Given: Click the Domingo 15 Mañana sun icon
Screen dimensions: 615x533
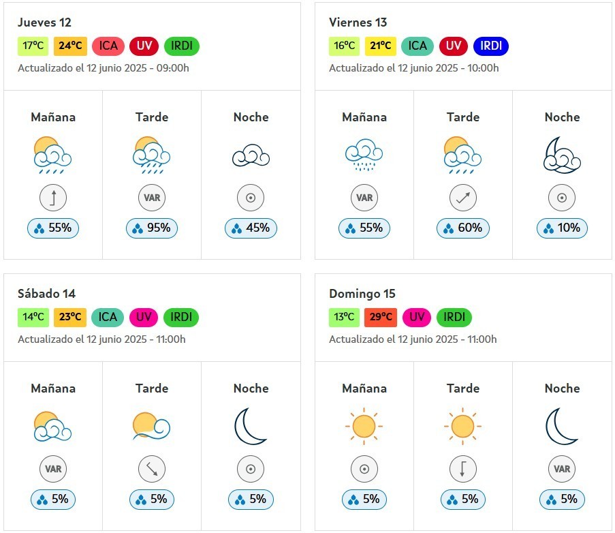Looking at the screenshot, I should (364, 426).
